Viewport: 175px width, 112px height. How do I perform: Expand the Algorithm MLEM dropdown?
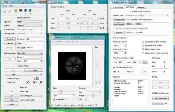point(30,22)
